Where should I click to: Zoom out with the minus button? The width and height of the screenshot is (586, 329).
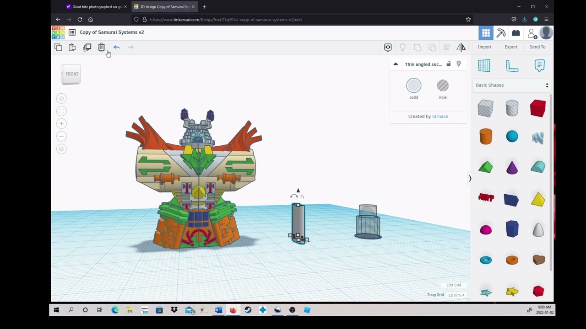(x=61, y=136)
